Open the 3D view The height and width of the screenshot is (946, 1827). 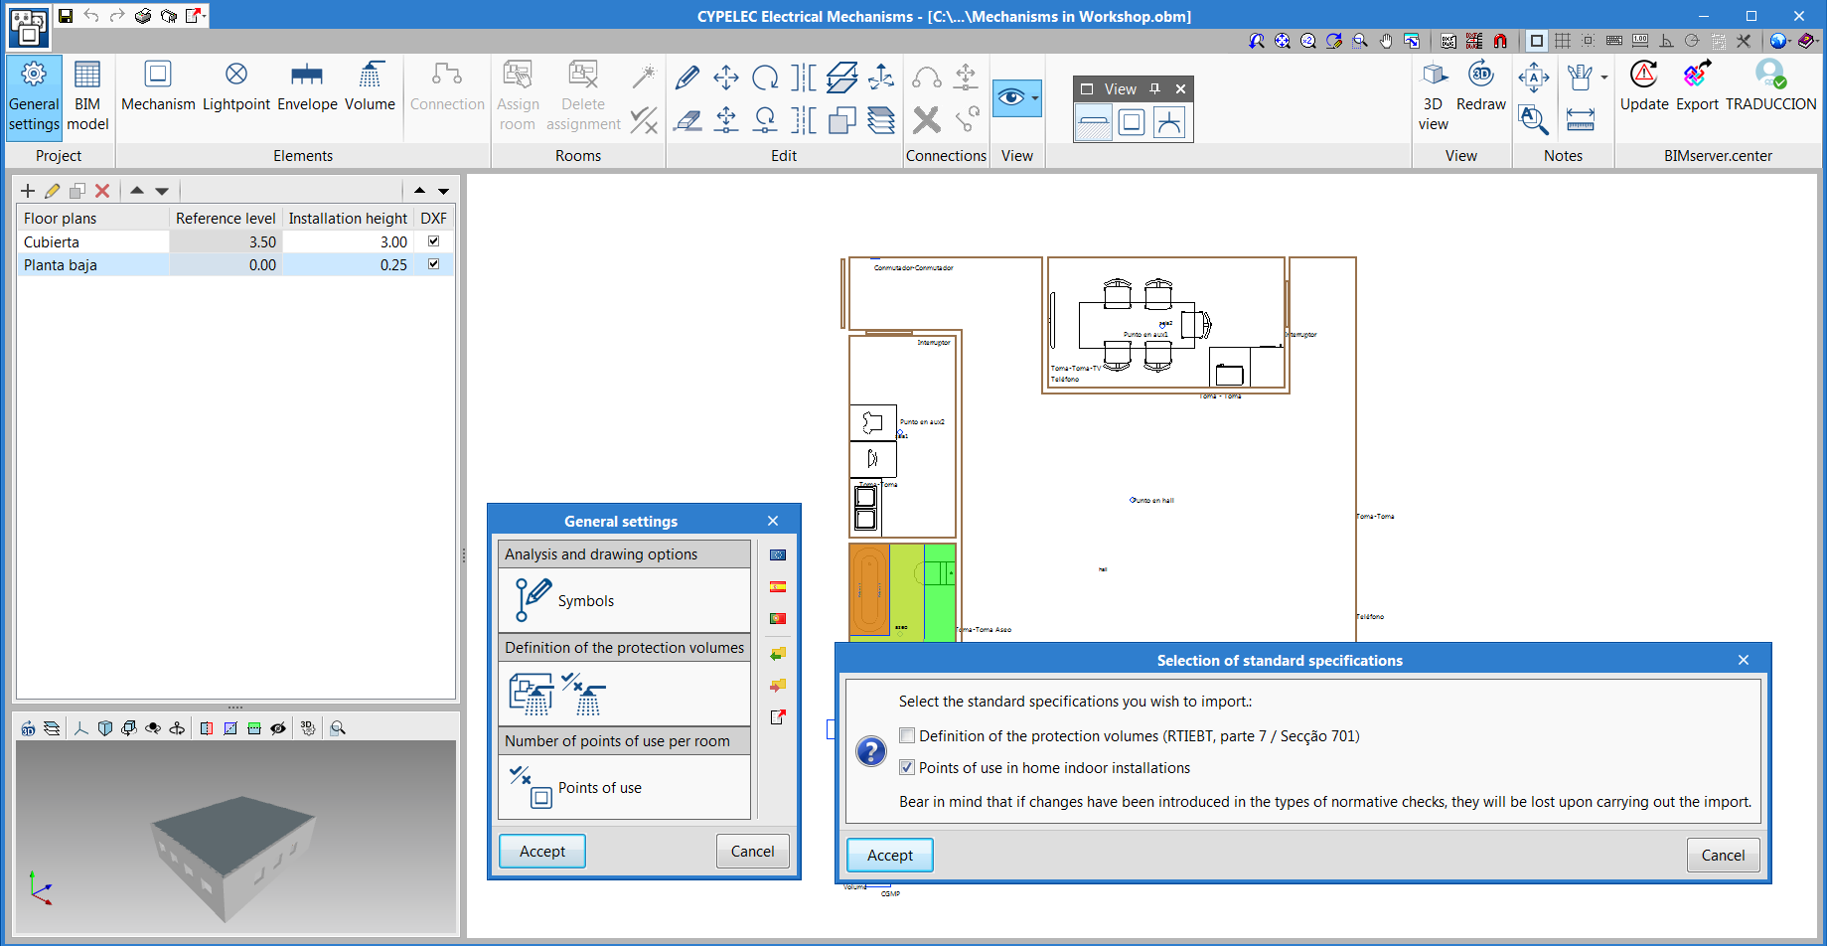tap(1433, 95)
